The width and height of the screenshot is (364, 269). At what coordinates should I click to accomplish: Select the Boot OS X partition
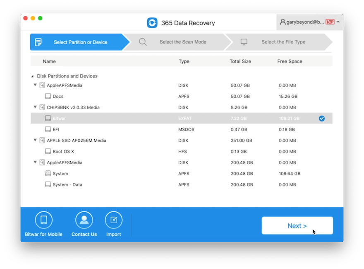pos(182,151)
